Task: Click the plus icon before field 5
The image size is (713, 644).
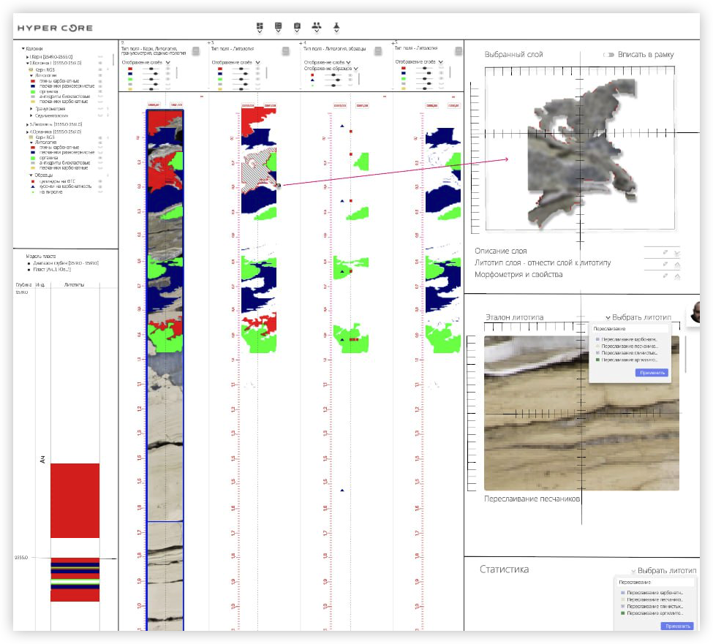Action: point(393,43)
